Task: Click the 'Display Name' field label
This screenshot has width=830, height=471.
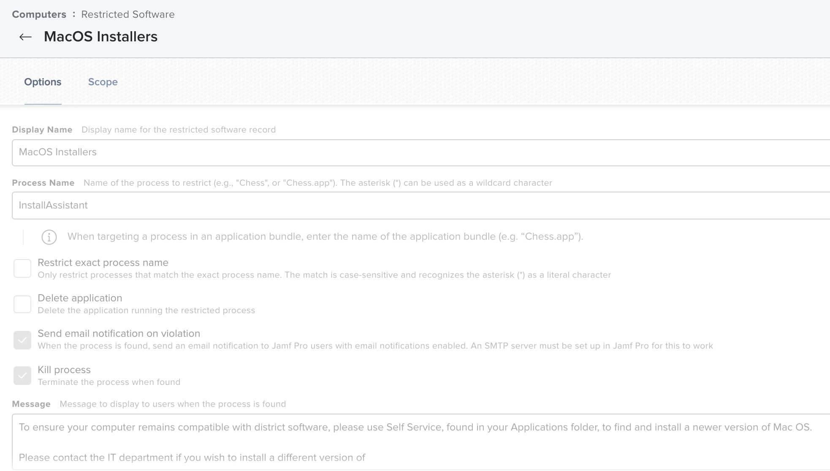Action: (42, 130)
